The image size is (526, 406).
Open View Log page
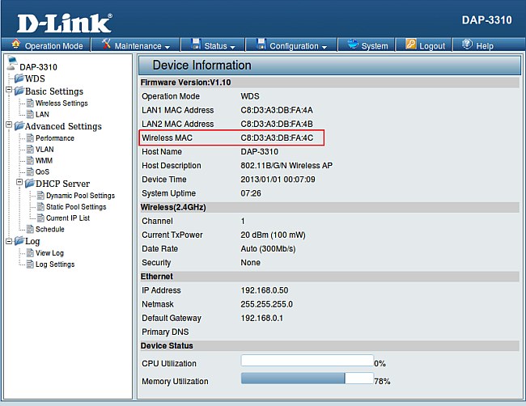(49, 253)
